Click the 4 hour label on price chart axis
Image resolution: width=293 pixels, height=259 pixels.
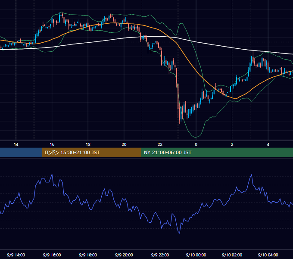(268, 145)
